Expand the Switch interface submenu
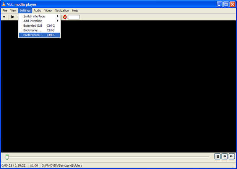The width and height of the screenshot is (237, 169). pos(39,16)
